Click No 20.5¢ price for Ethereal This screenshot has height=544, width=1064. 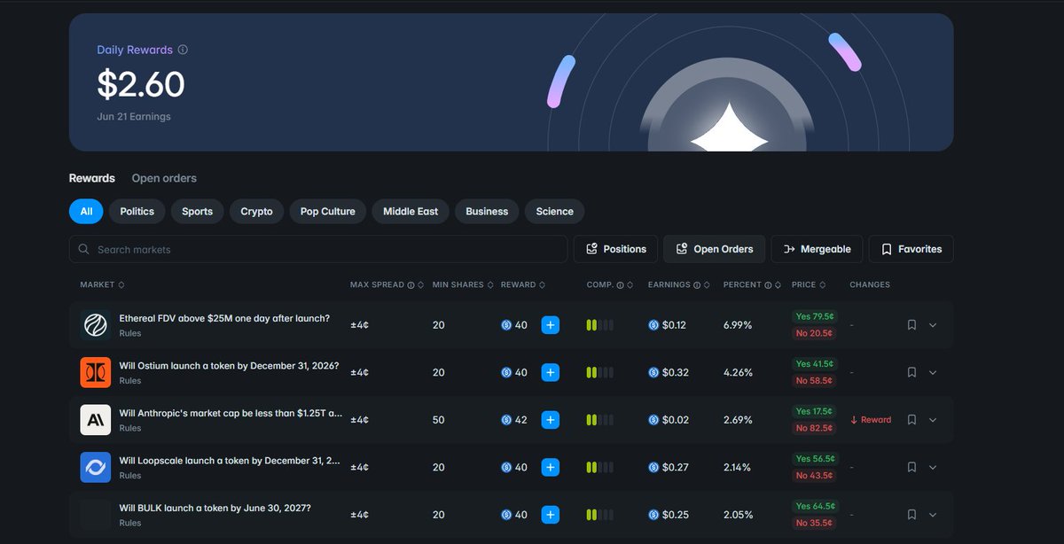[x=815, y=333]
